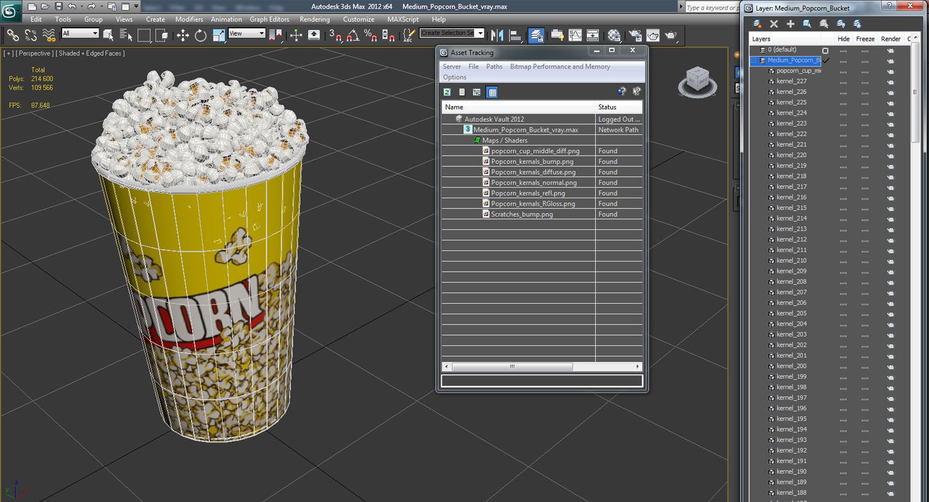This screenshot has width=929, height=502.
Task: Click the Delete layer X icon
Action: [x=774, y=24]
